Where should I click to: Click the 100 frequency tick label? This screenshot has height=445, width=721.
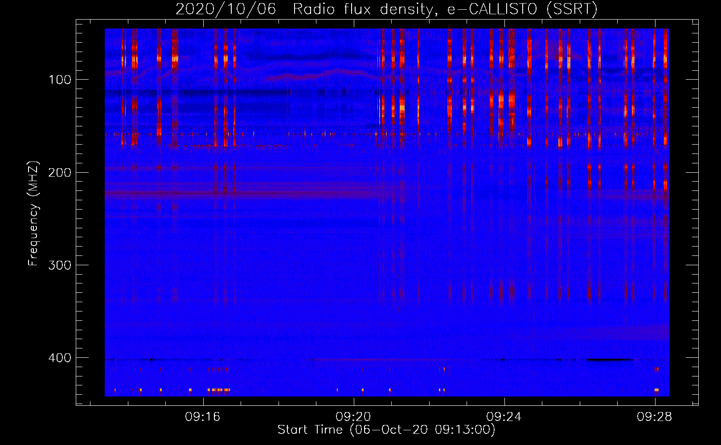(60, 80)
